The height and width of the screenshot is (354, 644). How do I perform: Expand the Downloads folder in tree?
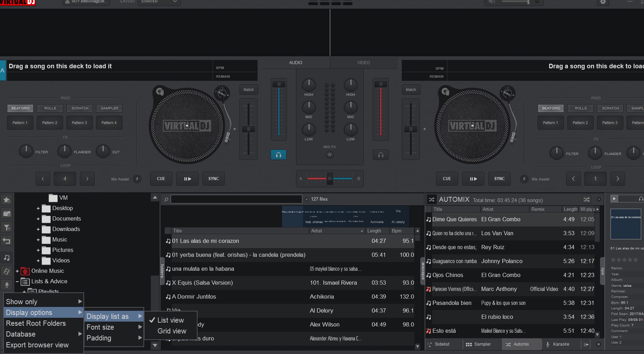click(39, 229)
